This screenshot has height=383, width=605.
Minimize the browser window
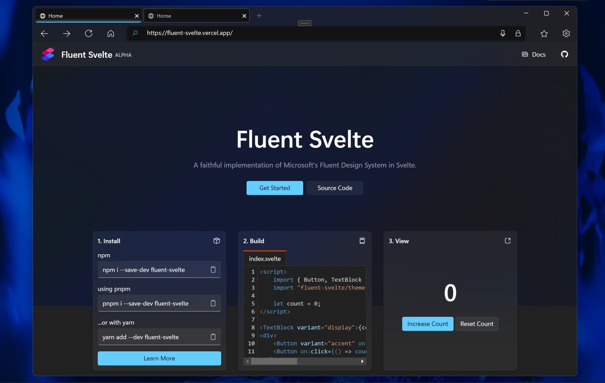[526, 13]
